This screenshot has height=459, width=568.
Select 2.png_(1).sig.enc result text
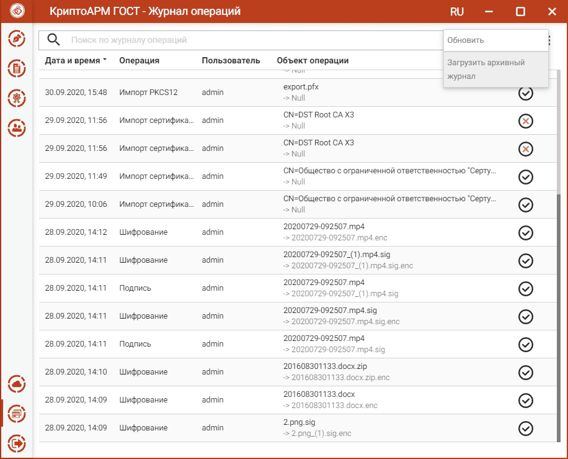tap(321, 434)
